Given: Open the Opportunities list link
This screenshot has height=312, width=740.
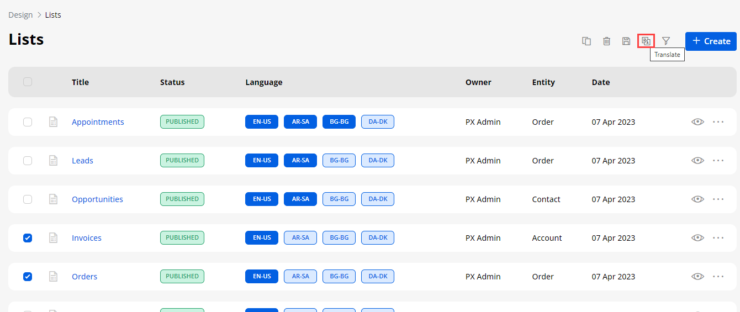Looking at the screenshot, I should (x=97, y=199).
